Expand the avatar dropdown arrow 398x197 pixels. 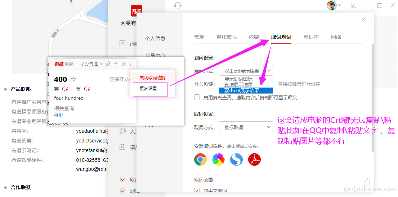[x=340, y=5]
